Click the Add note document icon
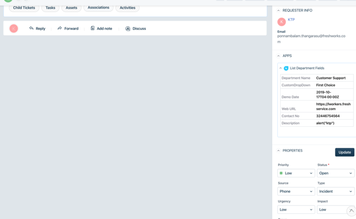Screen dimensions: 356x219 click(92, 28)
